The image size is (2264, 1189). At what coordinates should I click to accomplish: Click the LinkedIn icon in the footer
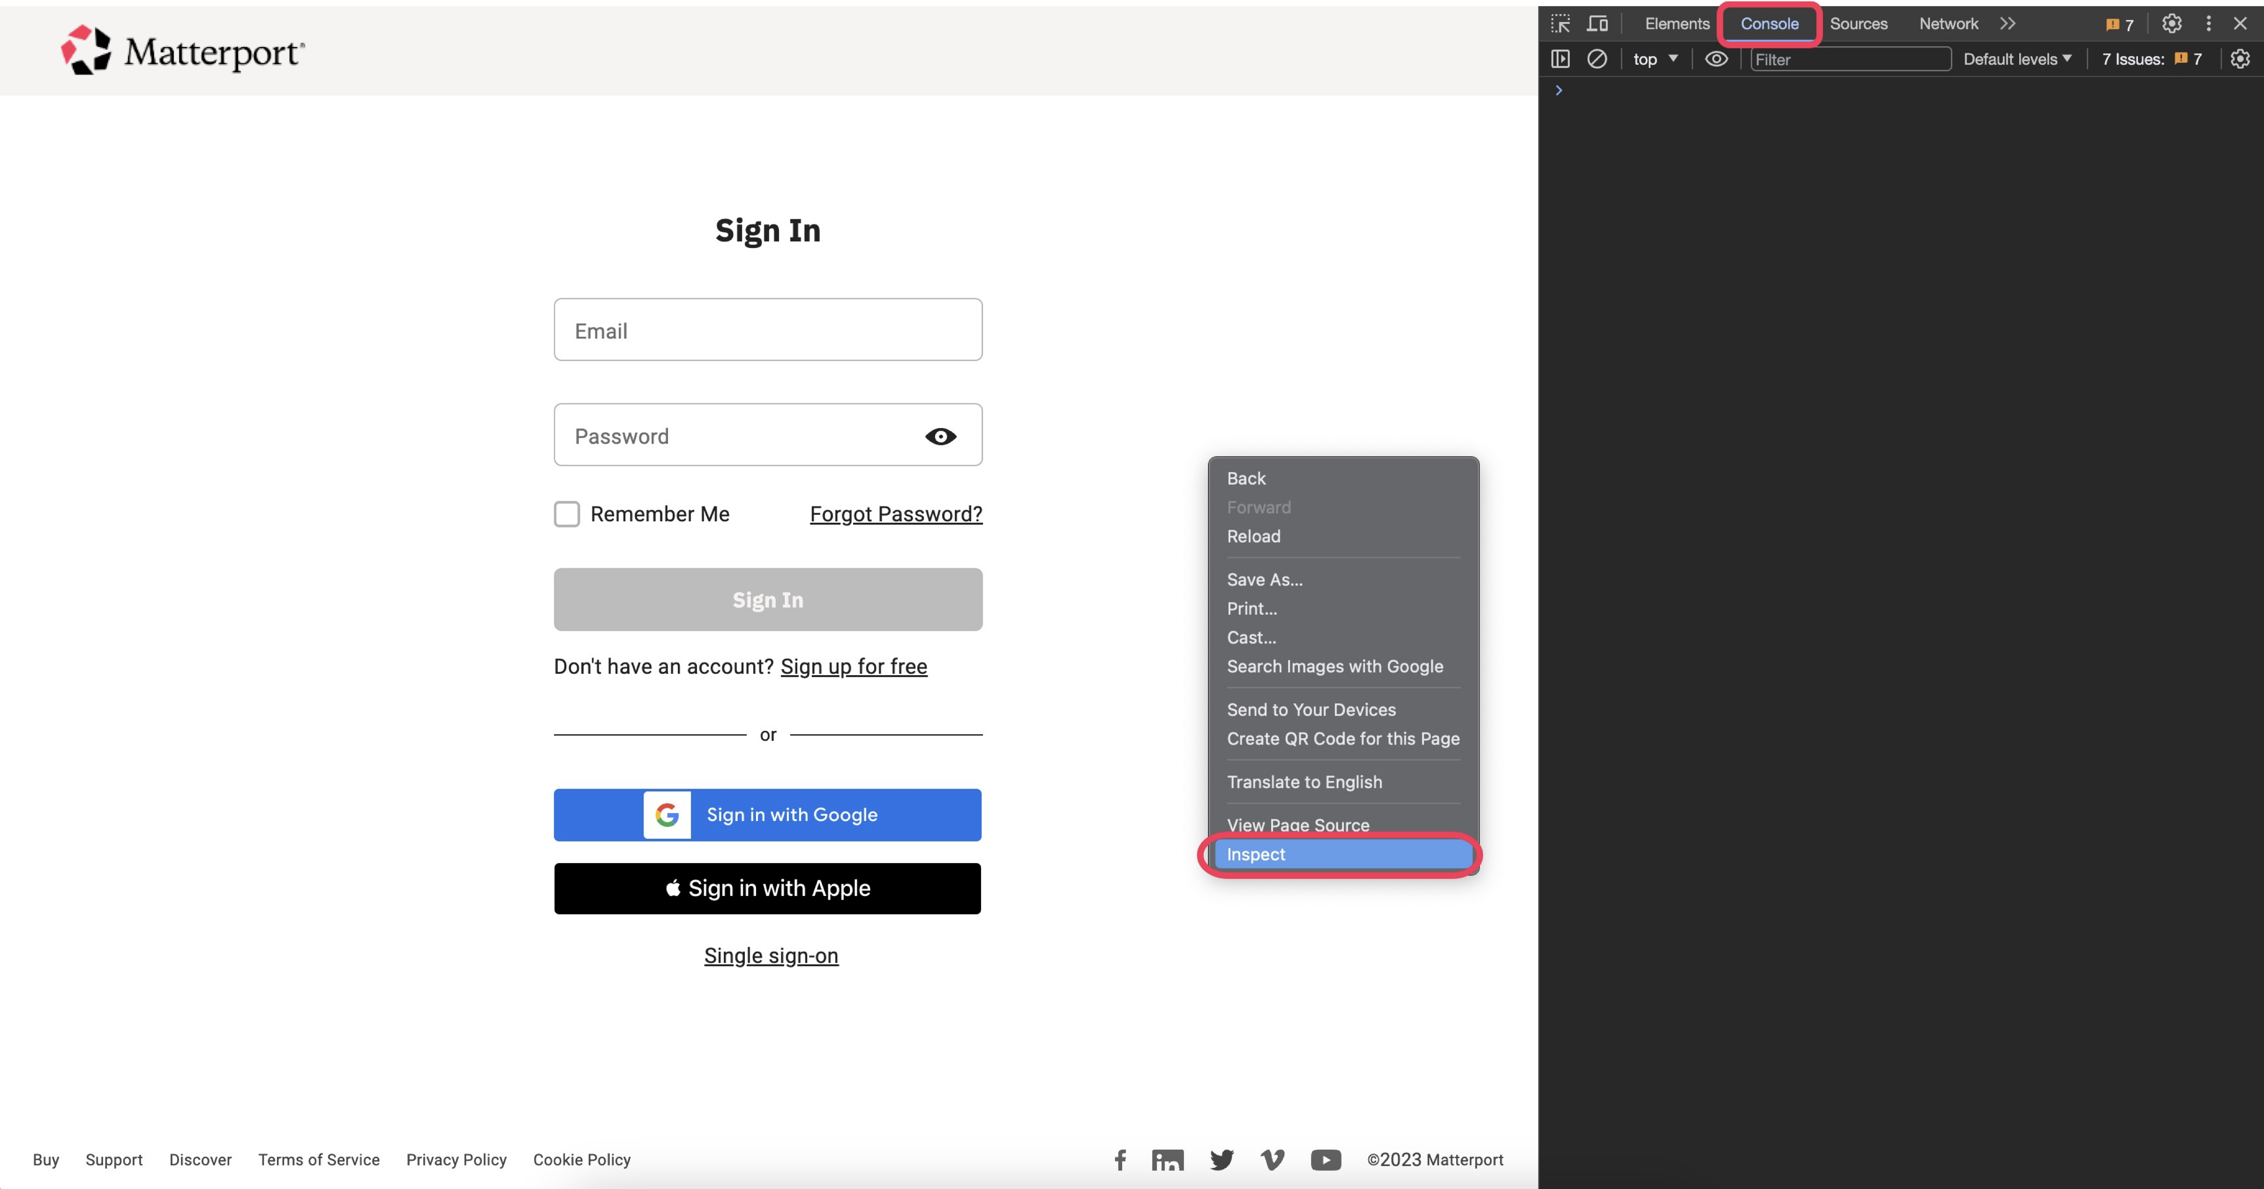[x=1168, y=1160]
